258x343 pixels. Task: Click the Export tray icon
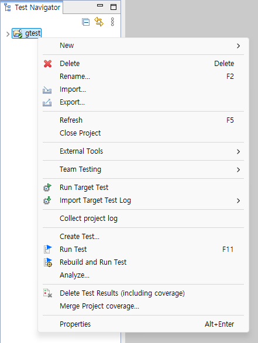click(47, 103)
